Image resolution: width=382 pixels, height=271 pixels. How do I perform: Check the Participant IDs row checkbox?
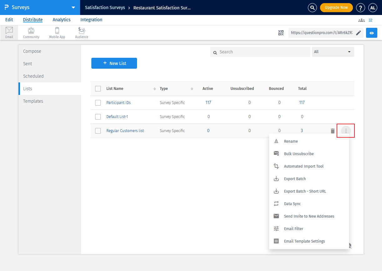click(x=98, y=103)
